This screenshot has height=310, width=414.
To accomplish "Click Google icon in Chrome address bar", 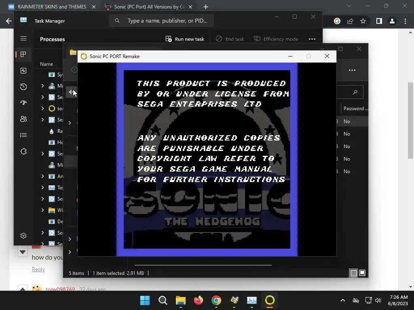I will (x=337, y=21).
